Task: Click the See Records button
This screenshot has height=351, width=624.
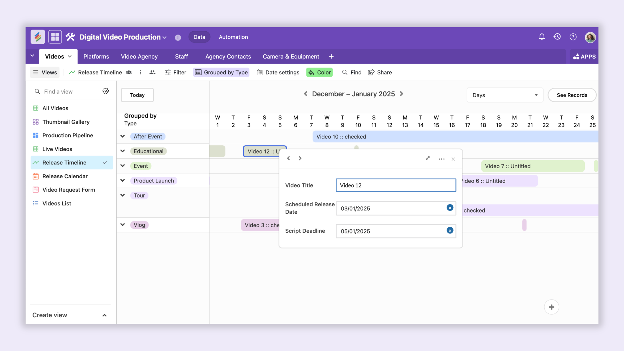Action: [572, 95]
